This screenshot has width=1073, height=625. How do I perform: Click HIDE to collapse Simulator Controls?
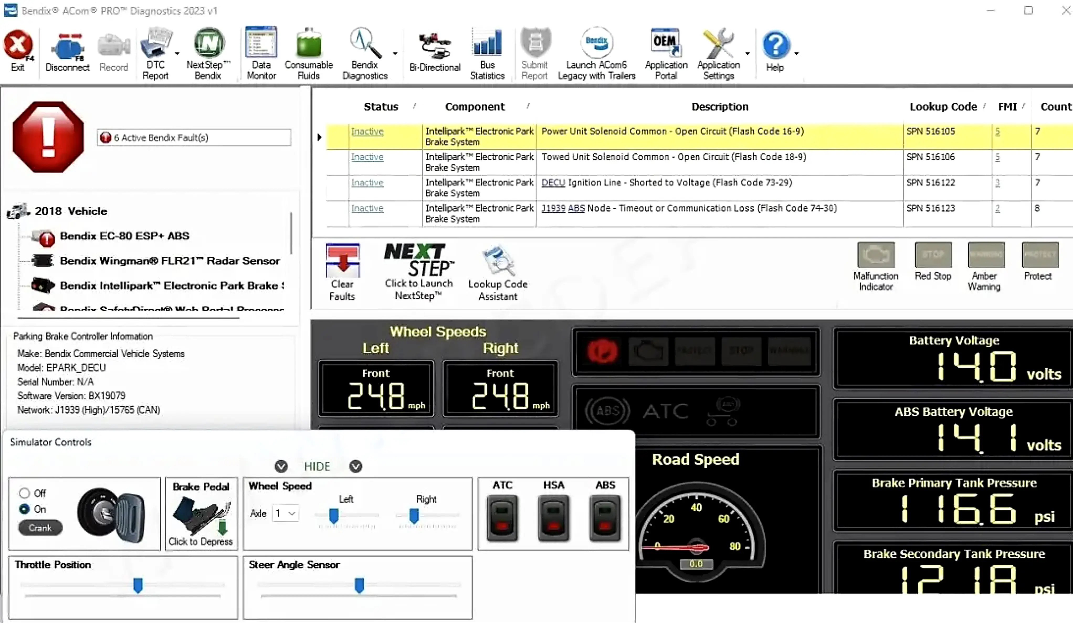[317, 466]
